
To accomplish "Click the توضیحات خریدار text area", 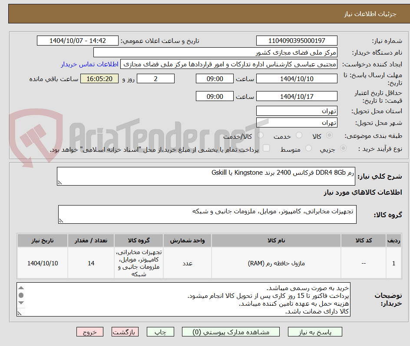I will 184,299.
